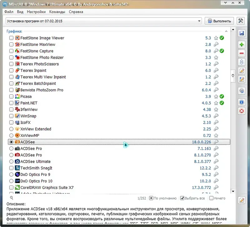The width and height of the screenshot is (250, 227).
Task: Click the first pencil edit icon in sidebar
Action: coord(242,71)
